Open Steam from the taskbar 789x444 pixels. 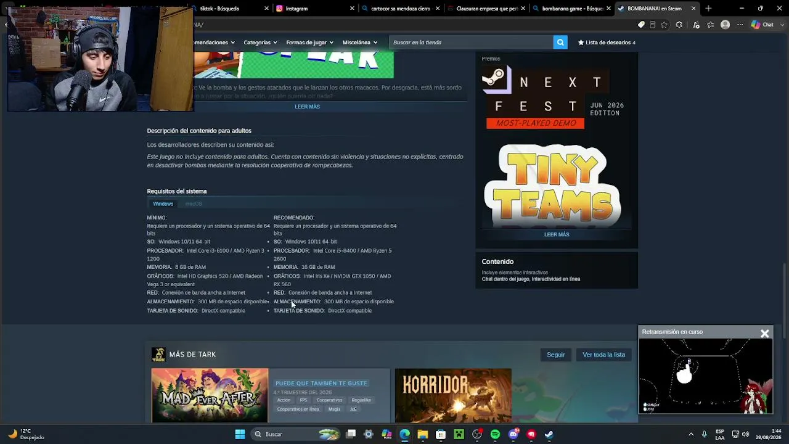coord(549,434)
